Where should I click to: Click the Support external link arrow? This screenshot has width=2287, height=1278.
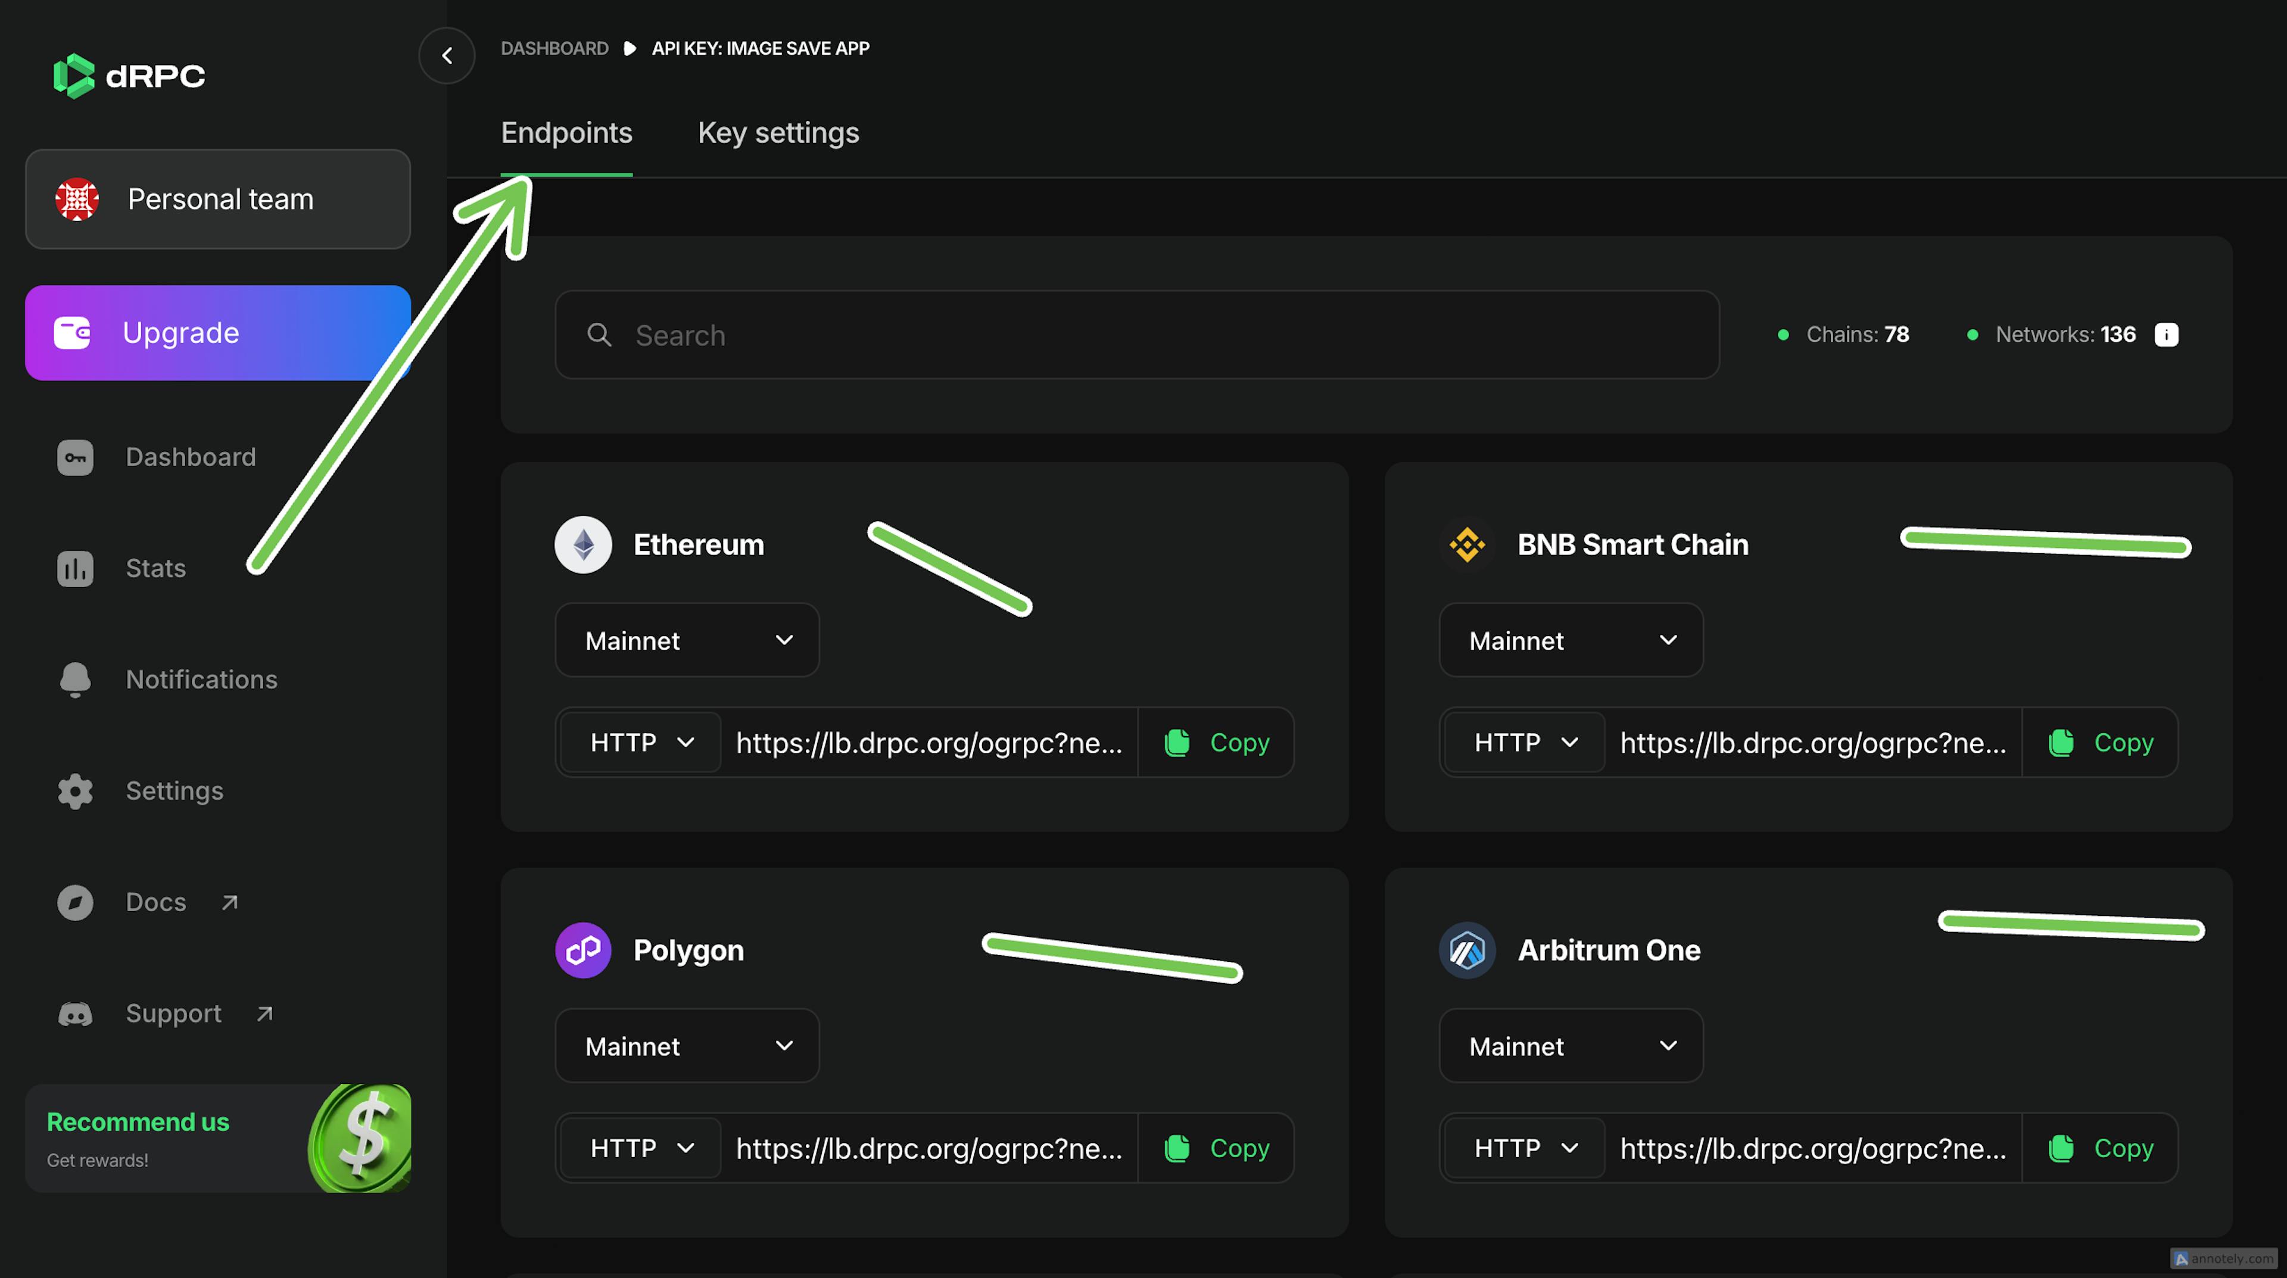[x=264, y=1014]
